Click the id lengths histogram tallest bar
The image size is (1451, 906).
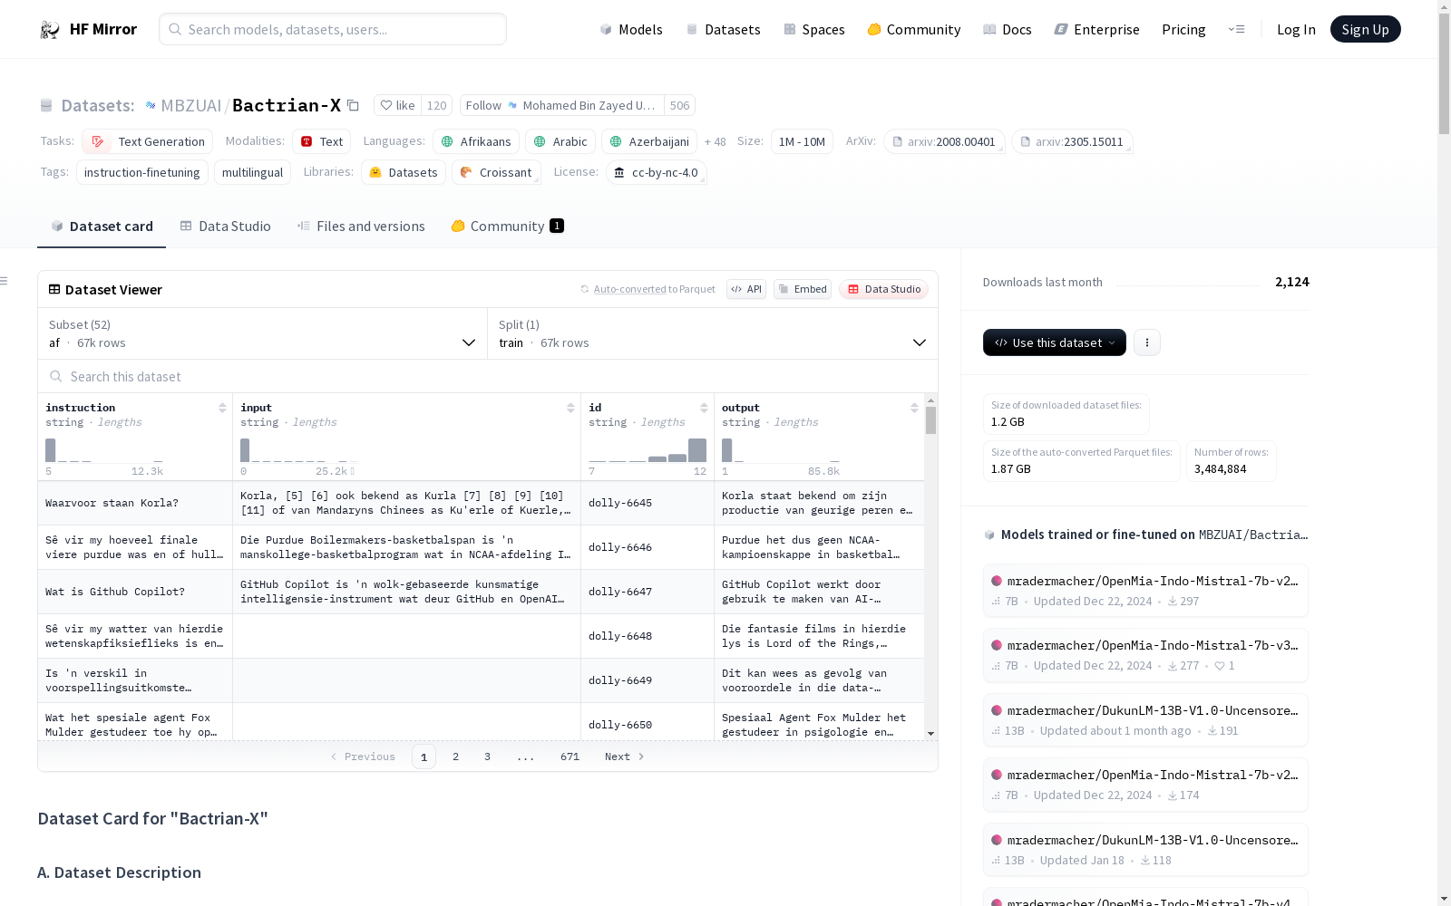click(x=697, y=450)
